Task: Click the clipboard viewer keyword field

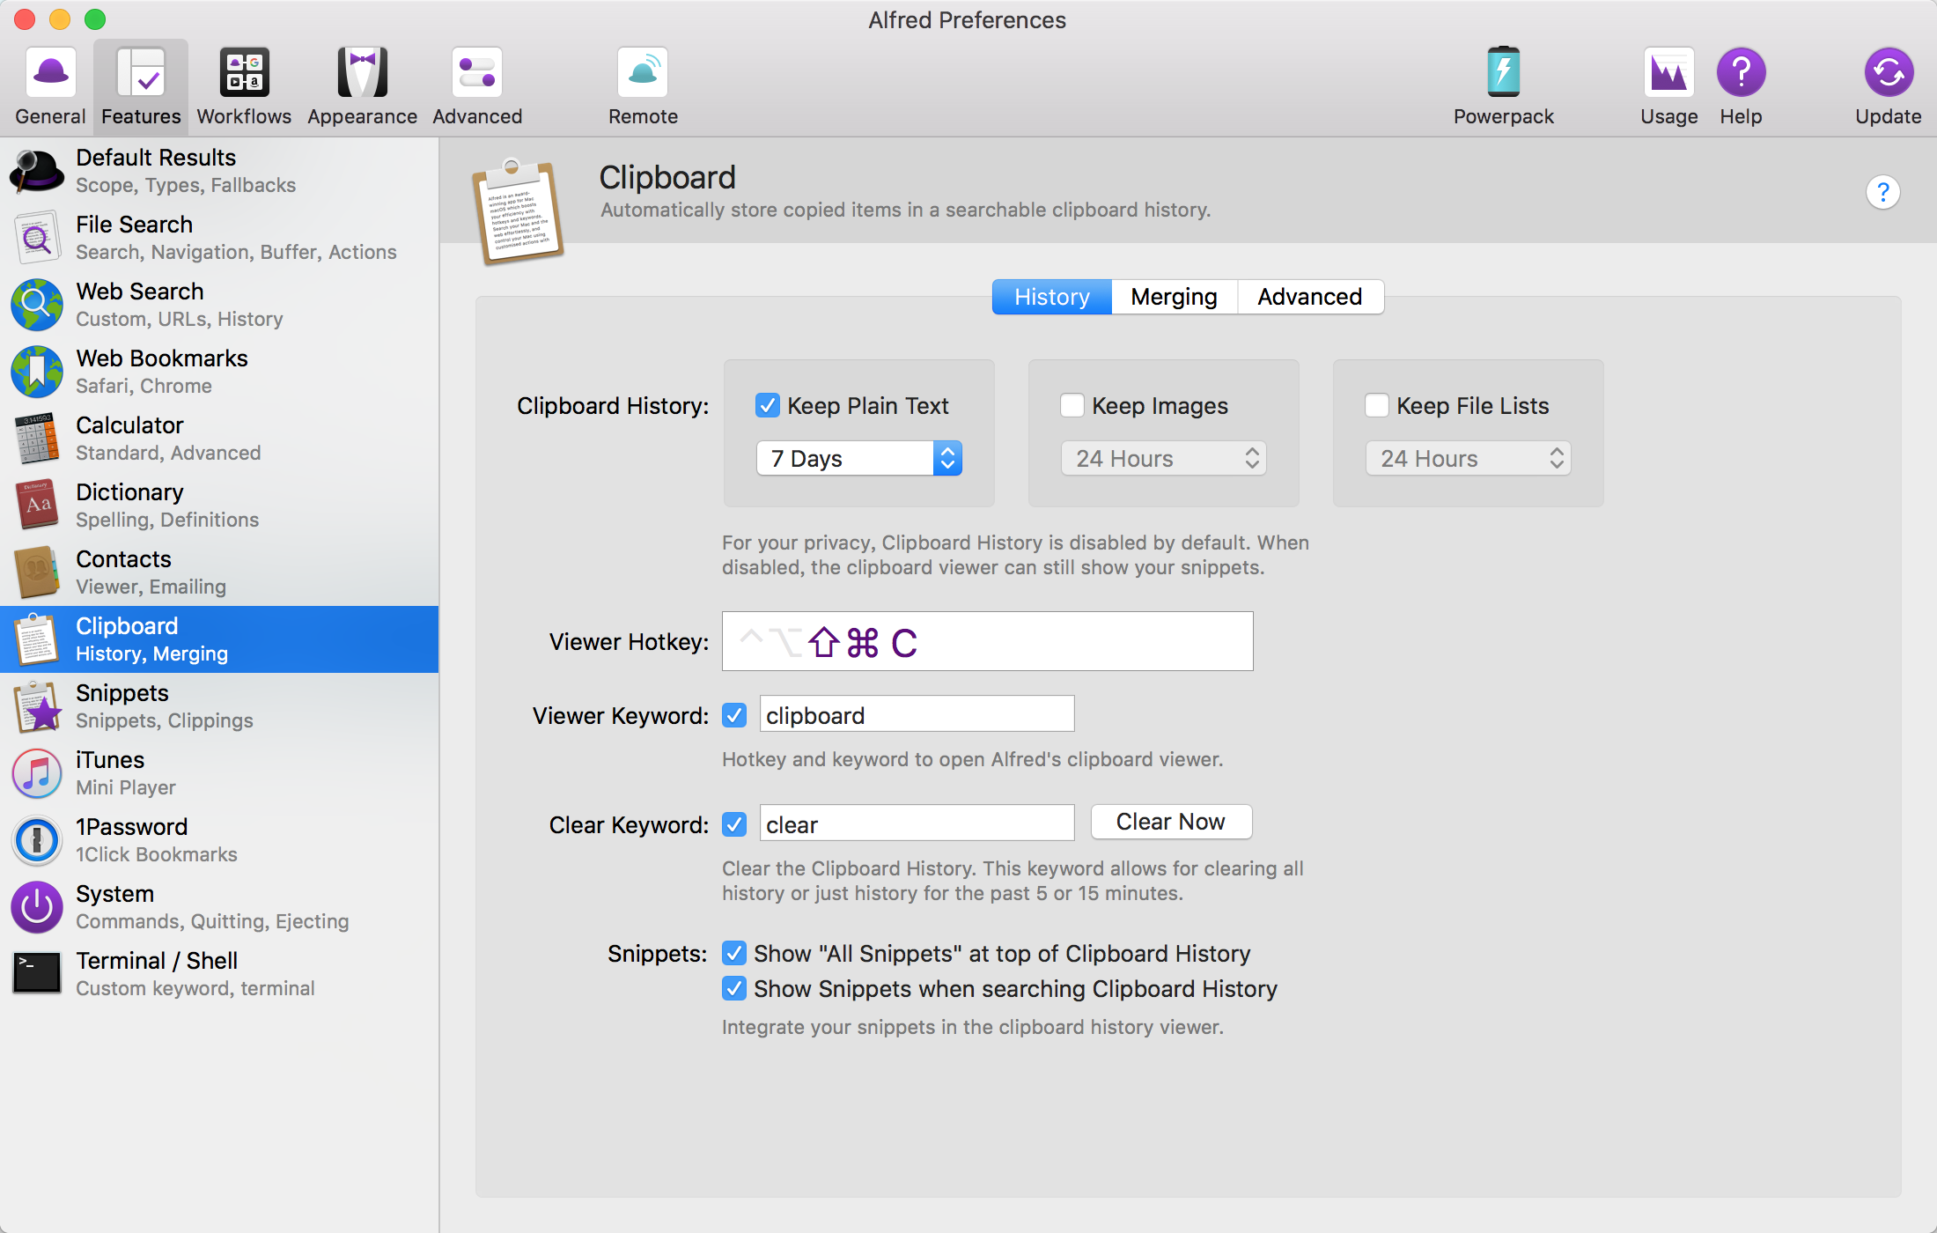Action: click(x=917, y=714)
